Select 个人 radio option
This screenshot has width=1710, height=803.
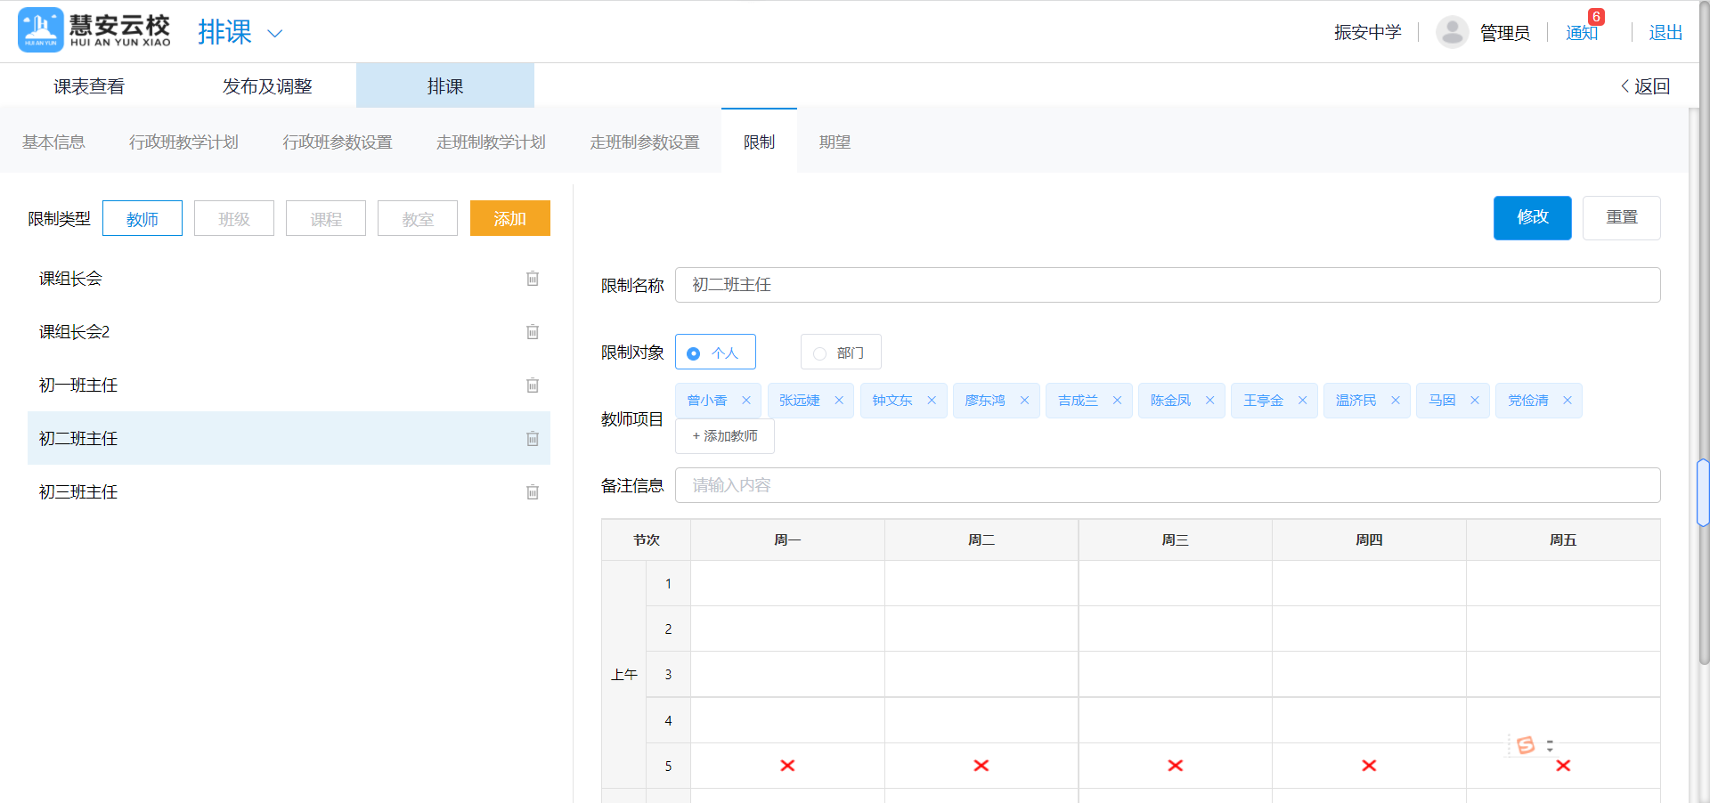(x=715, y=353)
